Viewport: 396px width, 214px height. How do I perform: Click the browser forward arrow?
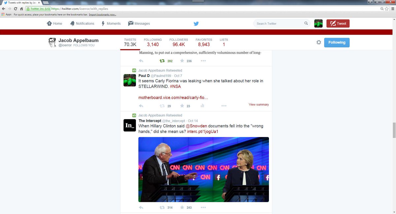coord(9,9)
